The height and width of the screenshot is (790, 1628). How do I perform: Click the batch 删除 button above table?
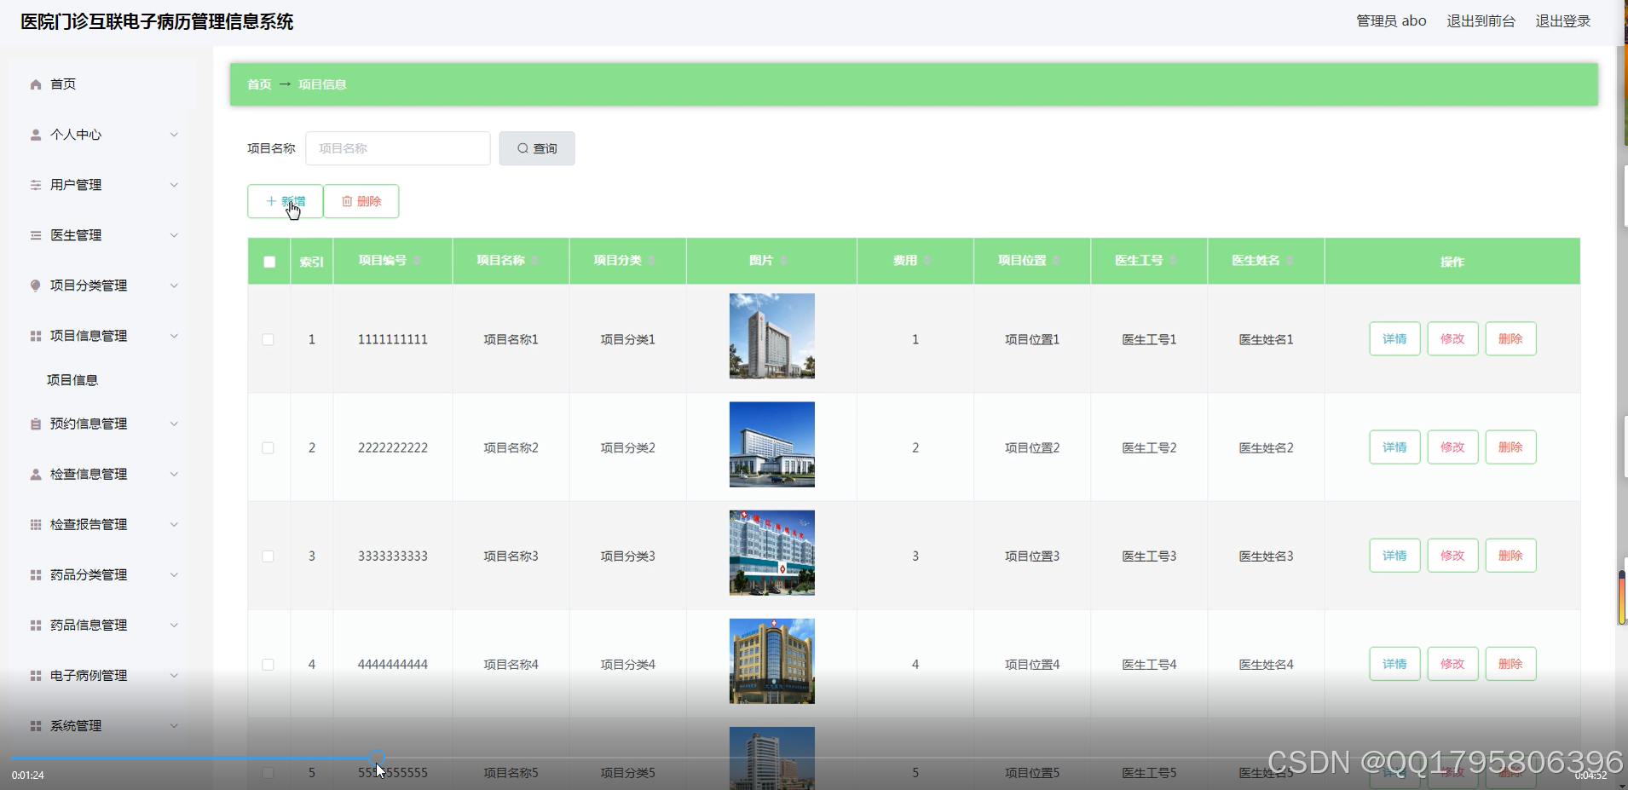[361, 201]
